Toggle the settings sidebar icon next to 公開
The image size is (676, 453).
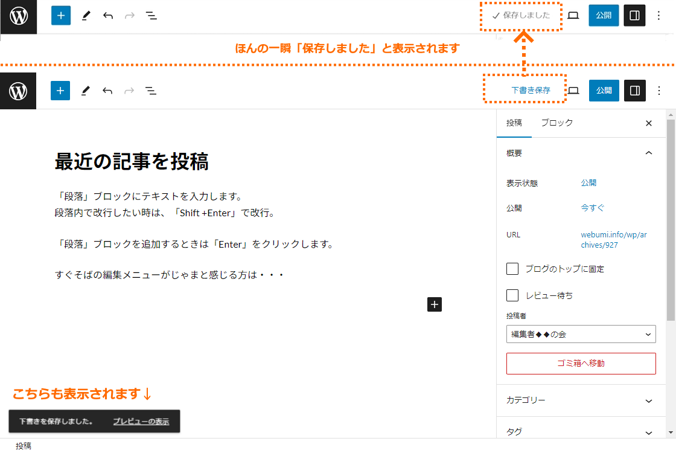pyautogui.click(x=635, y=91)
